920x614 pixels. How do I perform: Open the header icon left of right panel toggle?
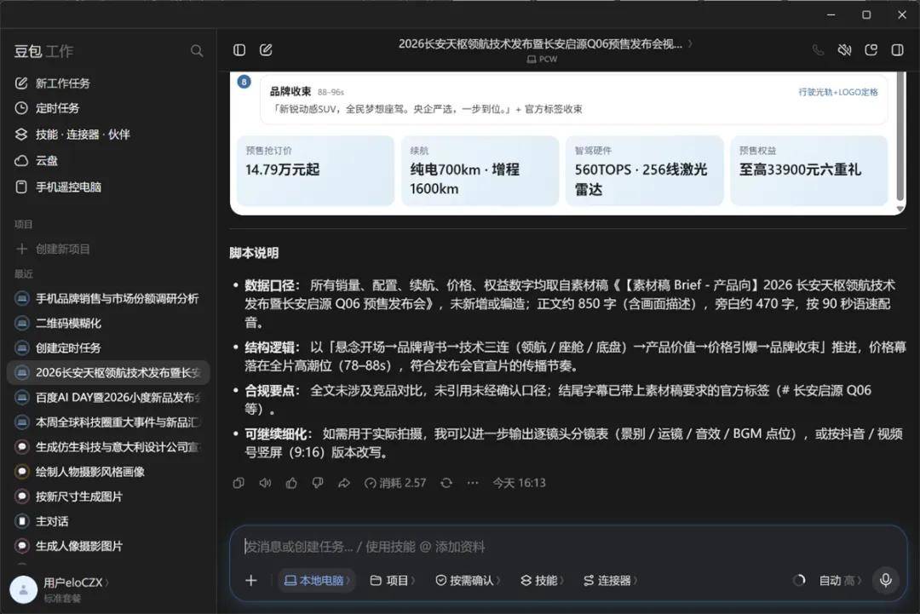[x=871, y=50]
